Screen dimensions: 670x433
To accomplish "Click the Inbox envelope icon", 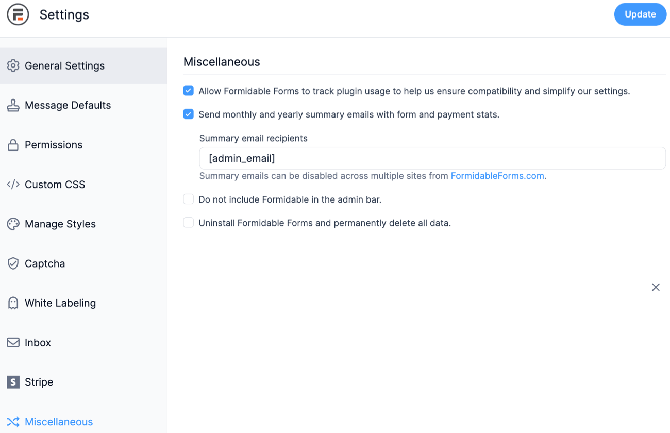I will click(13, 342).
